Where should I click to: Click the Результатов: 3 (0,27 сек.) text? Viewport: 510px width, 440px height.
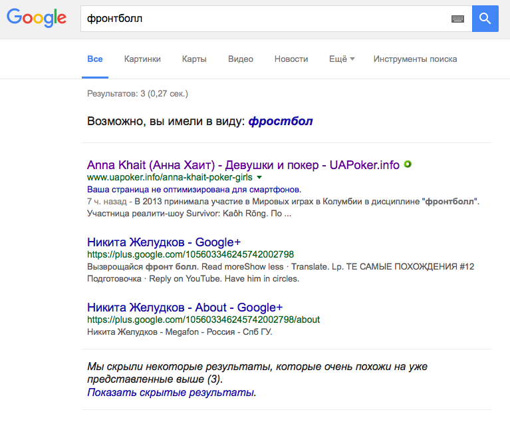[138, 94]
